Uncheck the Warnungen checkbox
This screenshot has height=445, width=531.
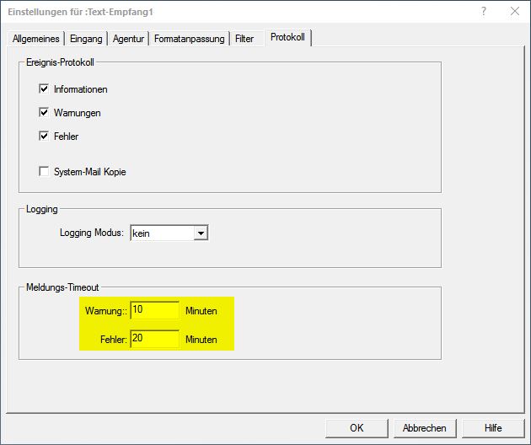(x=44, y=112)
